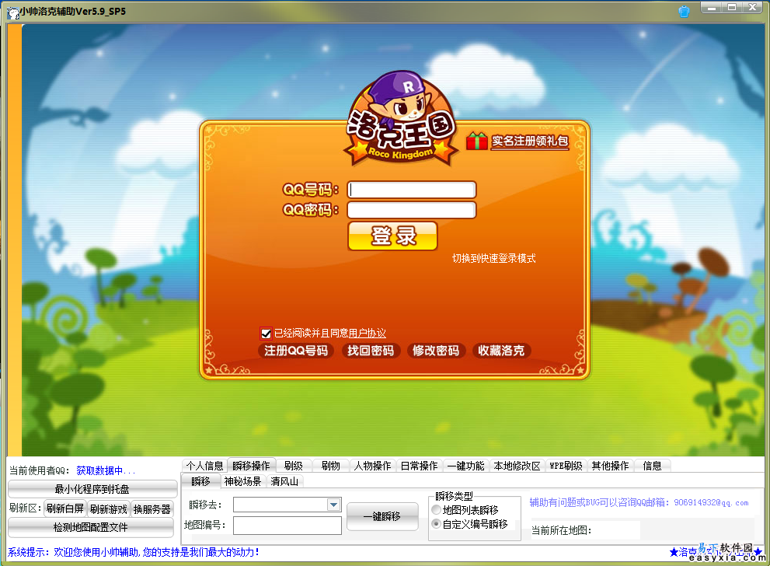This screenshot has width=770, height=566.
Task: Switch to the 日常操作 tab
Action: [419, 465]
